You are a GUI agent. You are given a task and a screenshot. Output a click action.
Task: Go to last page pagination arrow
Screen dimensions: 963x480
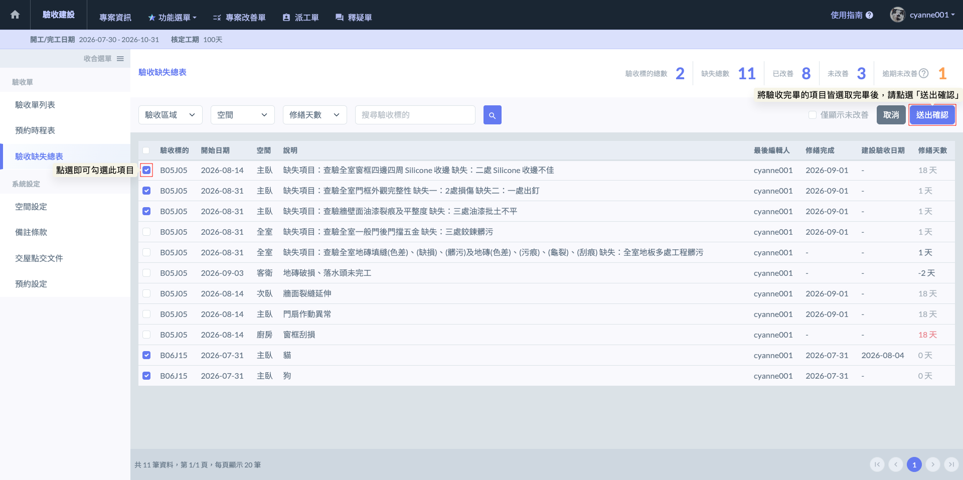point(951,464)
